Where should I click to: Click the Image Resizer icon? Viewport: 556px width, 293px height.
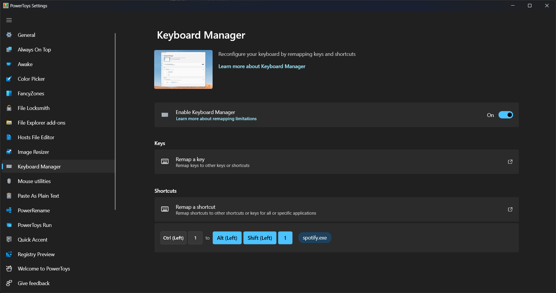click(x=9, y=152)
